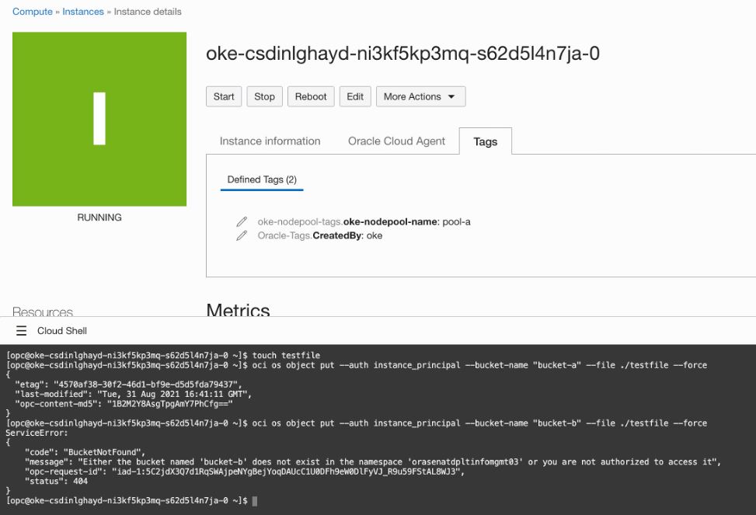Click the green RUNNING instance thumbnail

click(x=99, y=119)
